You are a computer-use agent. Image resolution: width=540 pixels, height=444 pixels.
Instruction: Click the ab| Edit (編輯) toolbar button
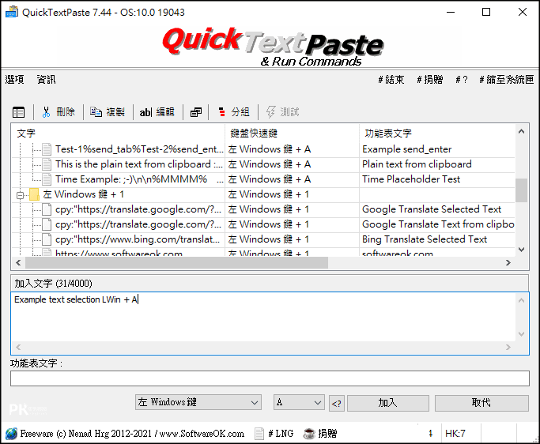(157, 112)
